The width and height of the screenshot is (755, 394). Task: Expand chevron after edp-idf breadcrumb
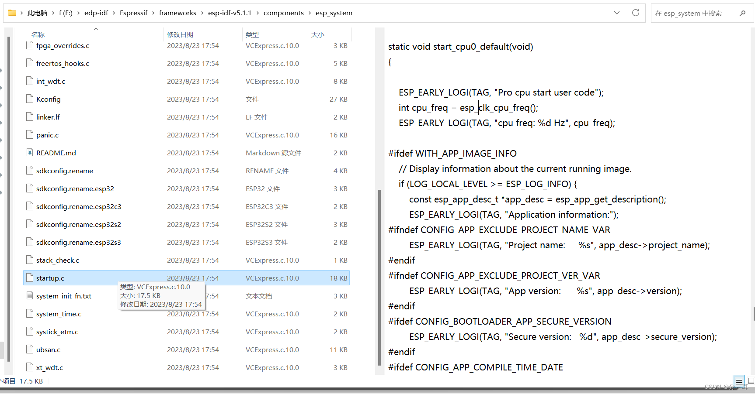click(114, 13)
